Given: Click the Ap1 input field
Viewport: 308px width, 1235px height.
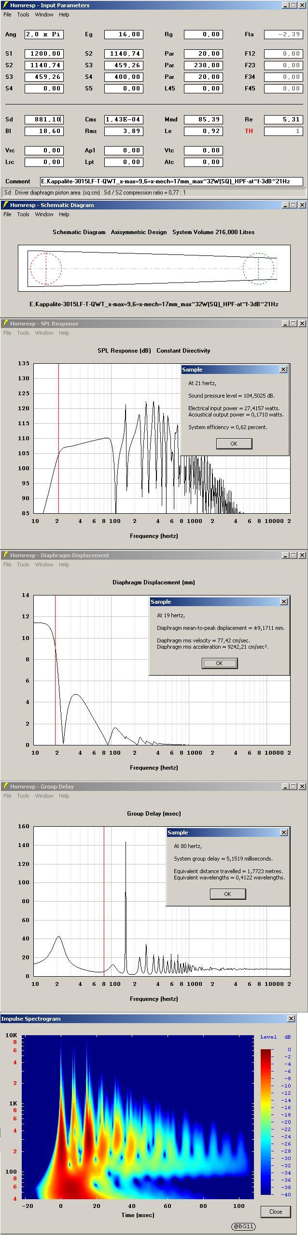Looking at the screenshot, I should [x=124, y=150].
